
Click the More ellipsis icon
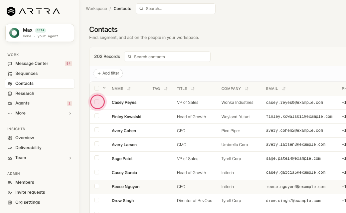click(10, 113)
